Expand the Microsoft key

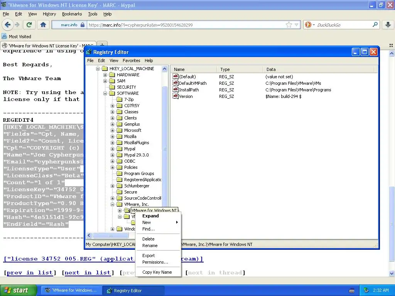(x=112, y=130)
